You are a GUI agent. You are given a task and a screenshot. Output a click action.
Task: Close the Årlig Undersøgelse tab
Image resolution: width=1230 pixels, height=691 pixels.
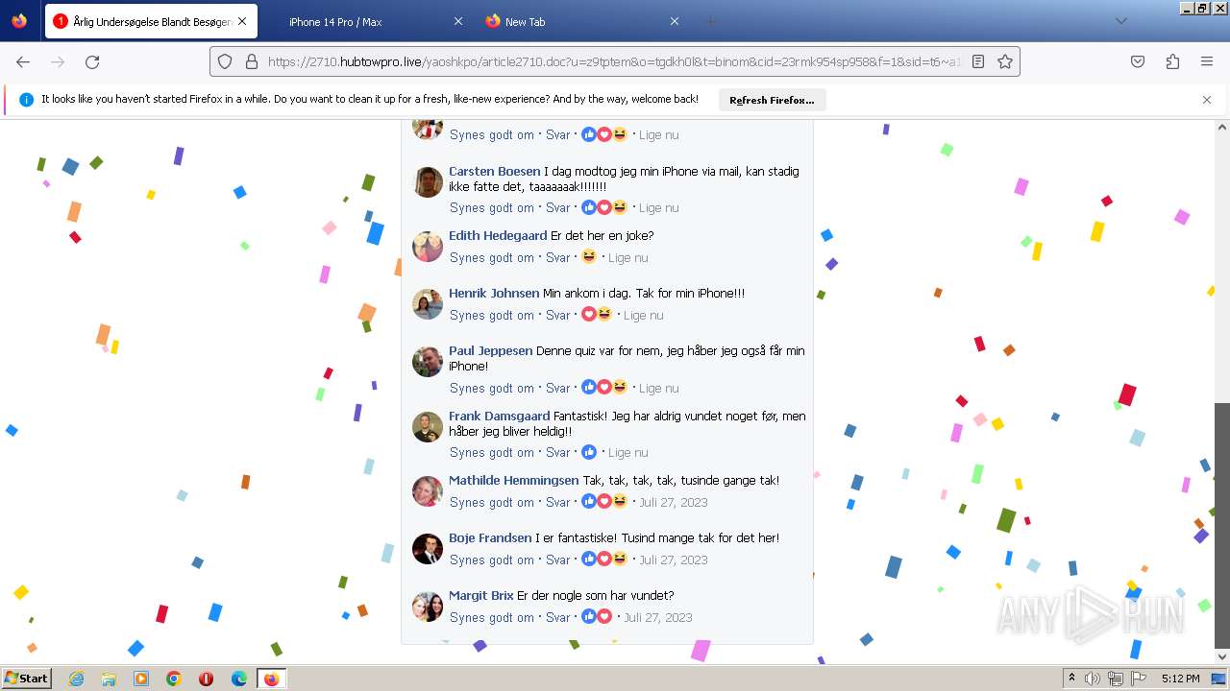pyautogui.click(x=241, y=21)
